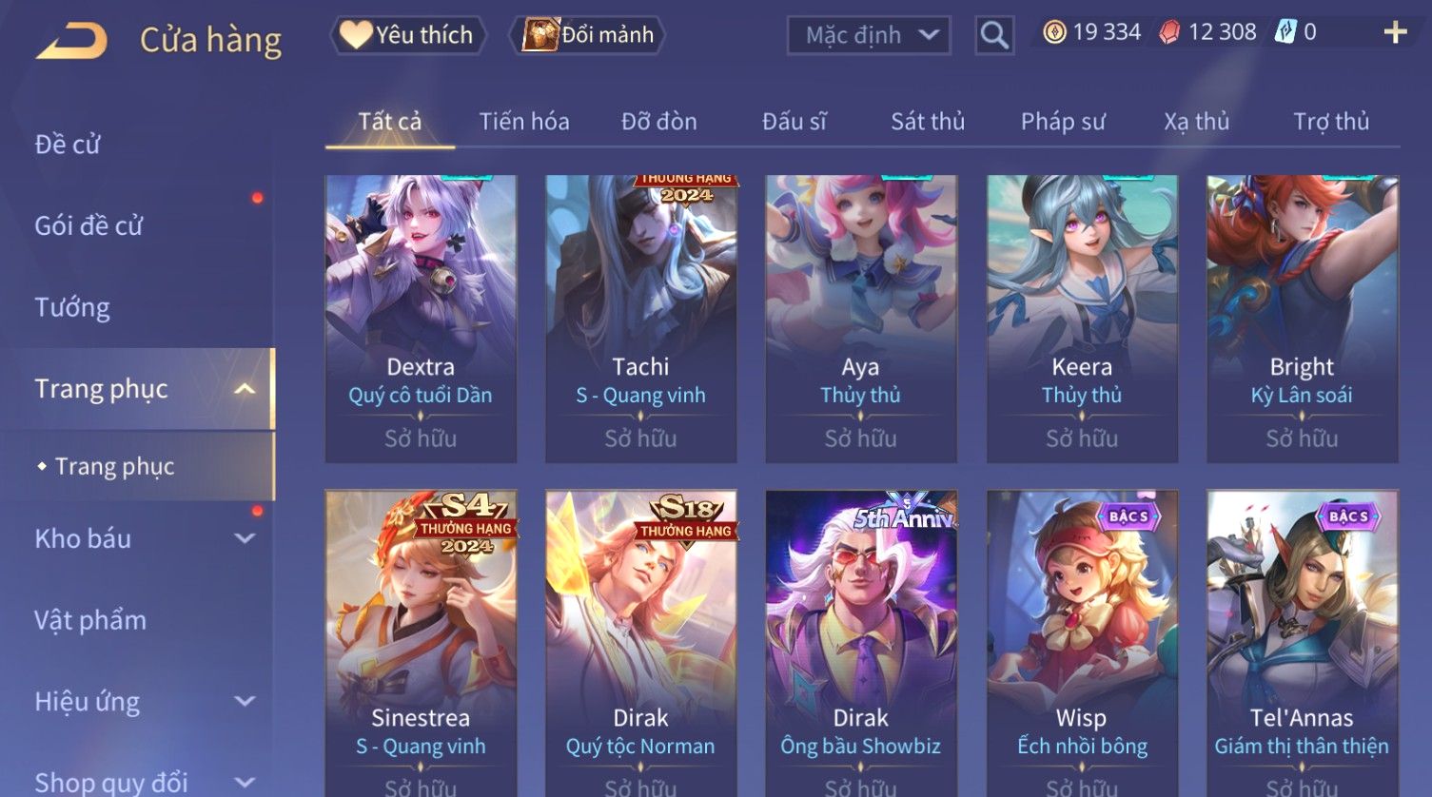The image size is (1432, 797).
Task: Click the gold coin balance icon
Action: (x=1054, y=32)
